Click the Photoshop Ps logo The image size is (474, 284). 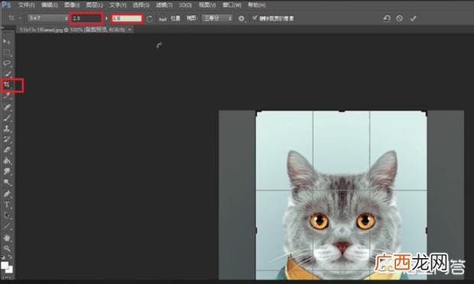(x=6, y=5)
